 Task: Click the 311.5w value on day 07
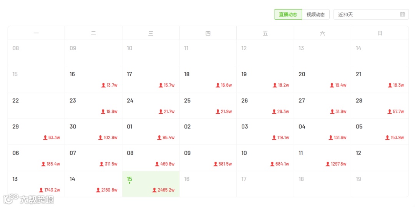coord(111,164)
